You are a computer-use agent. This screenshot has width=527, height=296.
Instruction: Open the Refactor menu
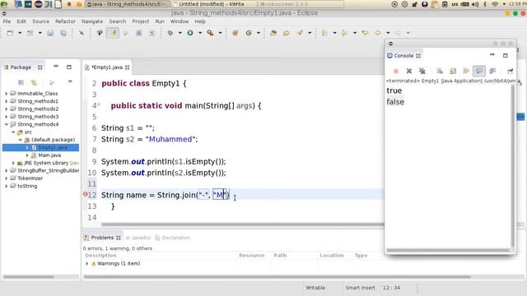click(x=65, y=21)
